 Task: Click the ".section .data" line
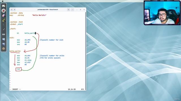tap(16, 13)
